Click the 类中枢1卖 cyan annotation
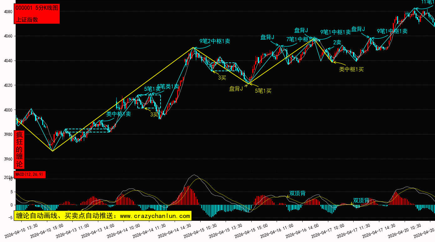The width and height of the screenshot is (435, 242). click(118, 114)
